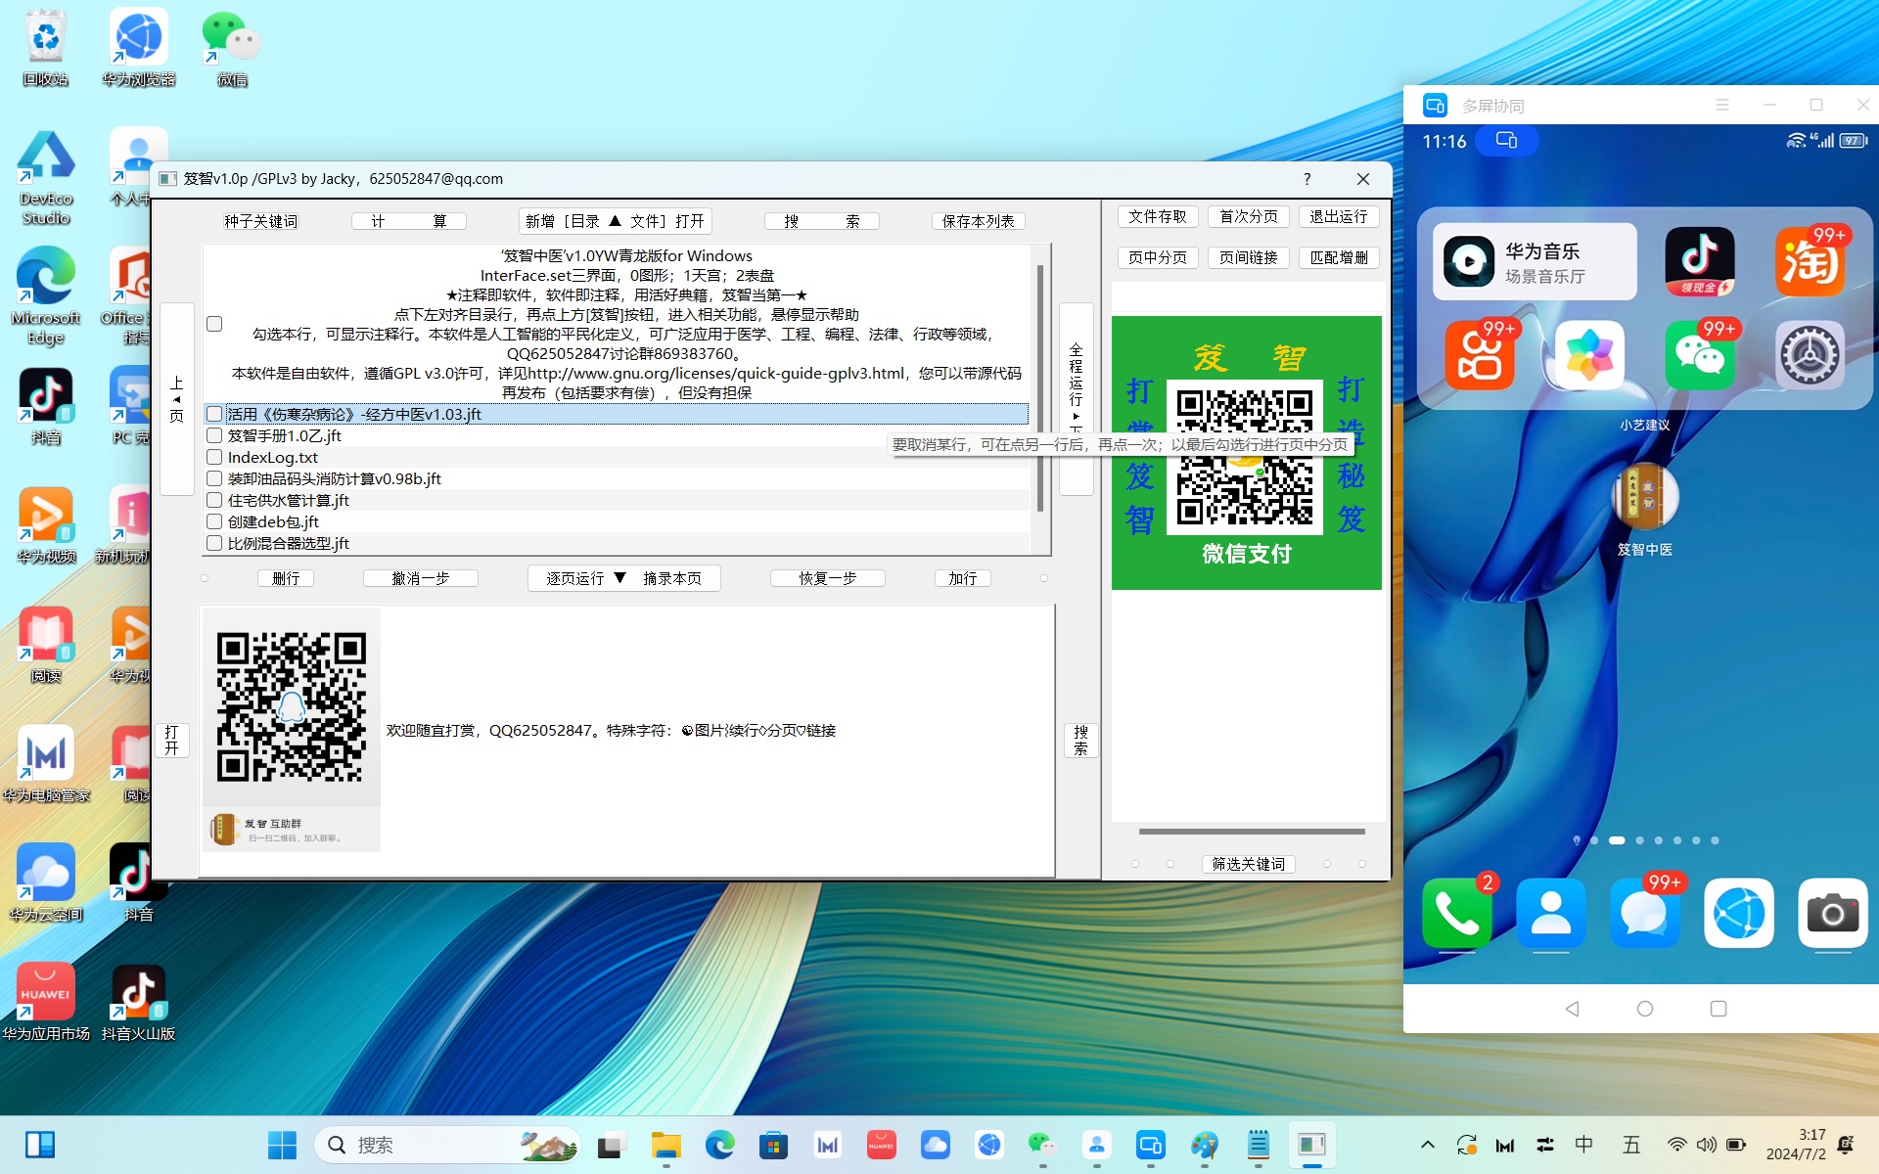Click the 匹配增删 button
Viewport: 1879px width, 1174px height.
[x=1339, y=257]
